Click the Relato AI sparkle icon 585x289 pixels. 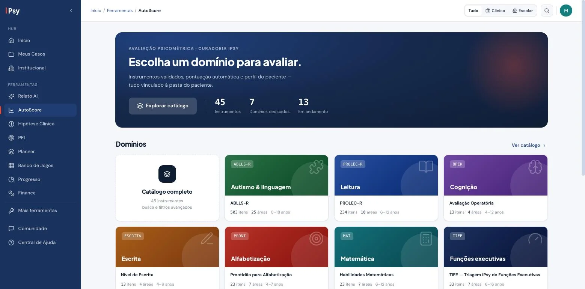[11, 96]
